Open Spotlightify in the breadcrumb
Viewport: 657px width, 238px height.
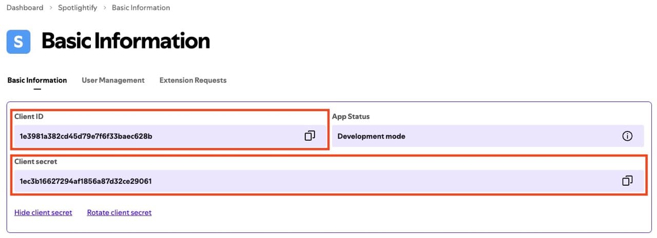[77, 8]
